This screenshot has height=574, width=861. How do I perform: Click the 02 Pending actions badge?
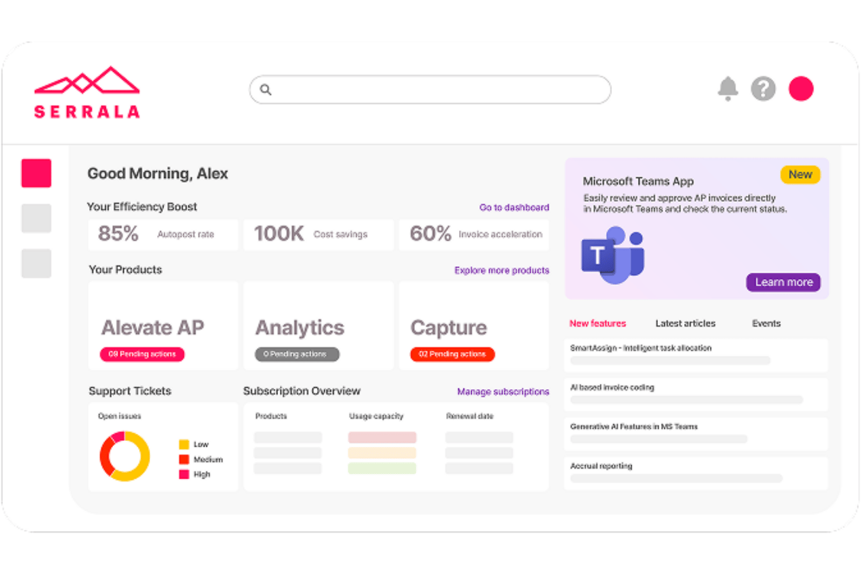[453, 354]
